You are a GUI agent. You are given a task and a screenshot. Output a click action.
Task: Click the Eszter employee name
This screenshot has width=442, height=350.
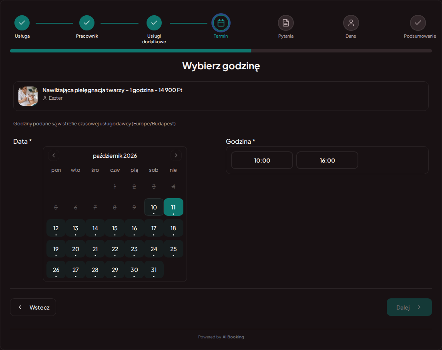(56, 98)
